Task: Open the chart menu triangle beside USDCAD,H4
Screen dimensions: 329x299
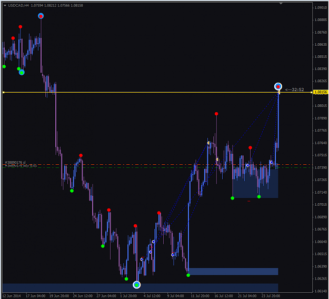Action: [5, 5]
